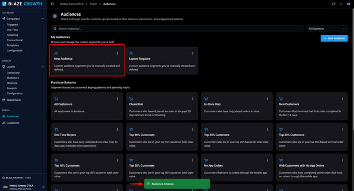Open the All Segments filter dropdown
354x191 pixels.
[327, 28]
